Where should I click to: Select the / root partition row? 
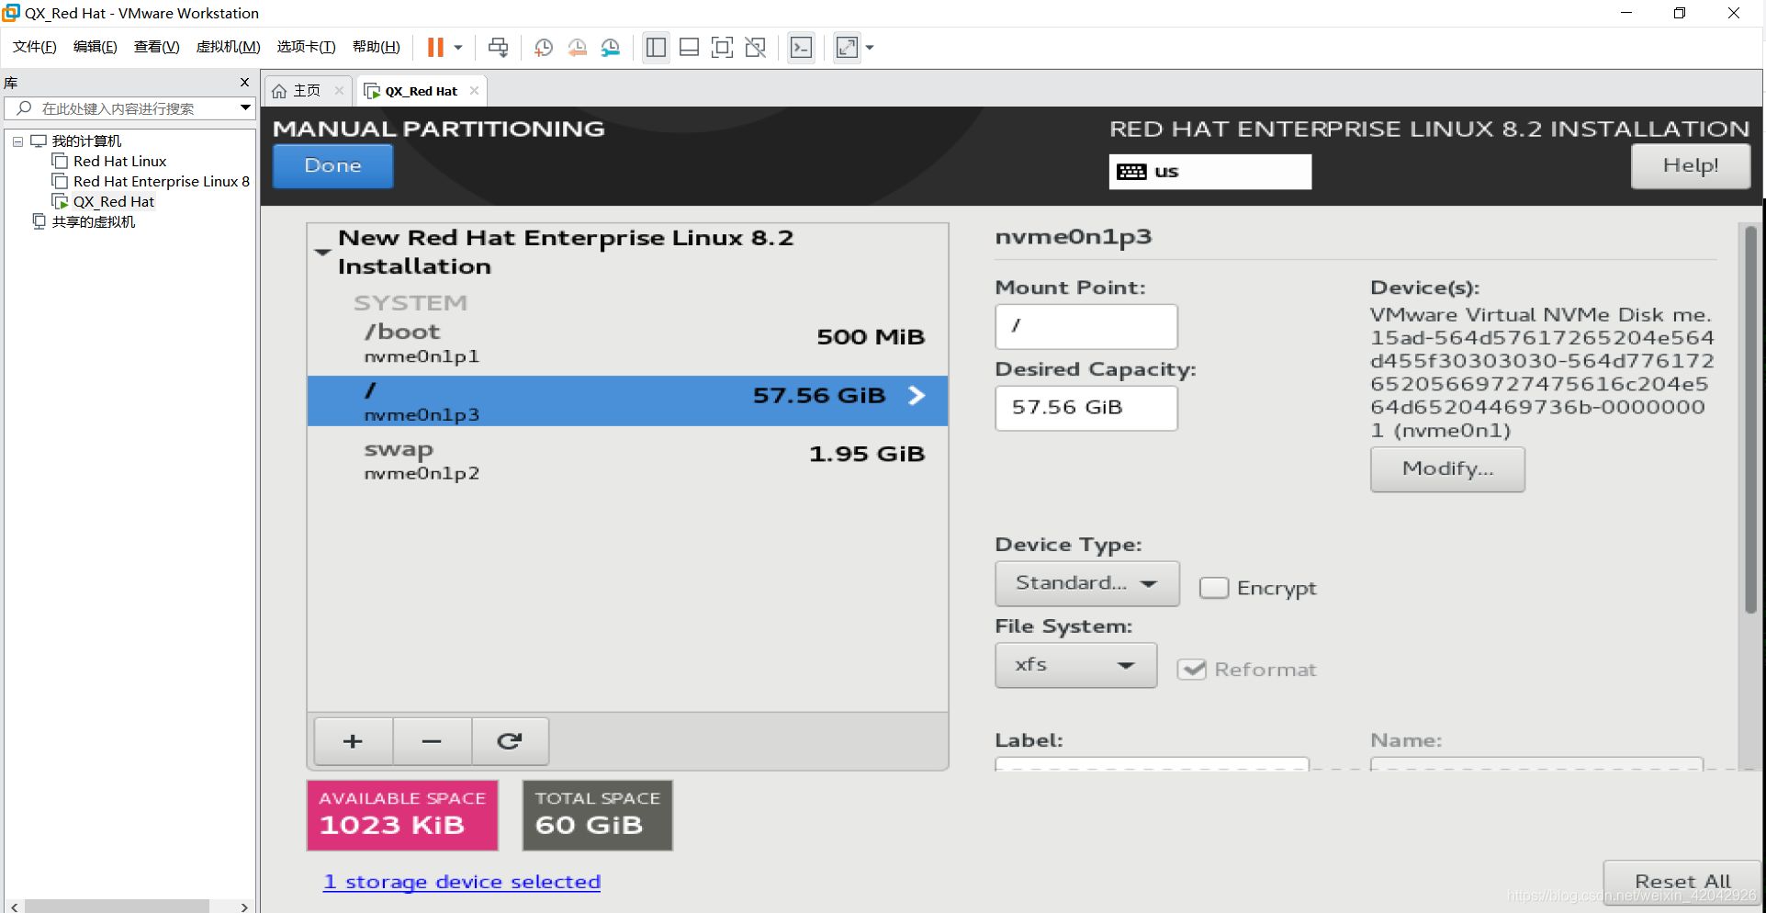627,400
